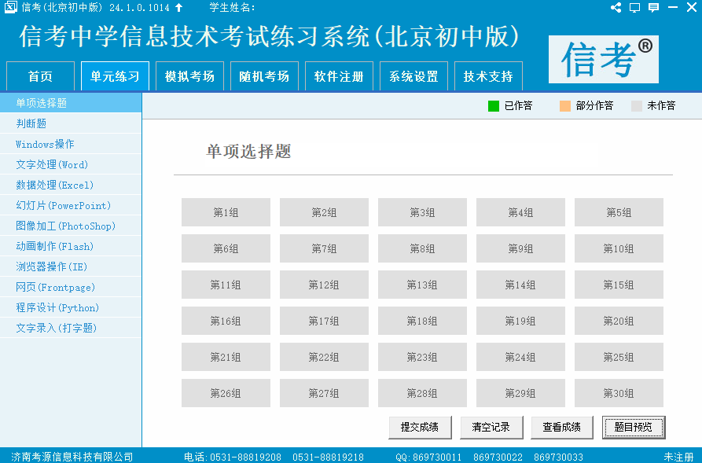
Task: Click the orange 部分作答 legend swatch
Action: point(565,105)
